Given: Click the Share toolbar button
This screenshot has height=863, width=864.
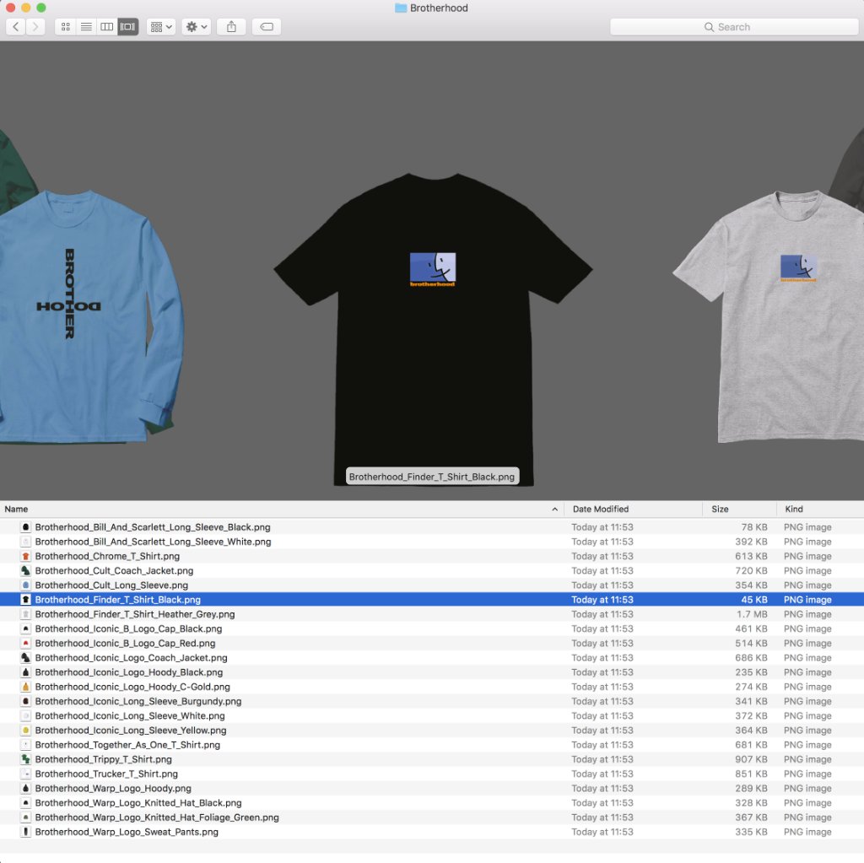Looking at the screenshot, I should tap(231, 26).
